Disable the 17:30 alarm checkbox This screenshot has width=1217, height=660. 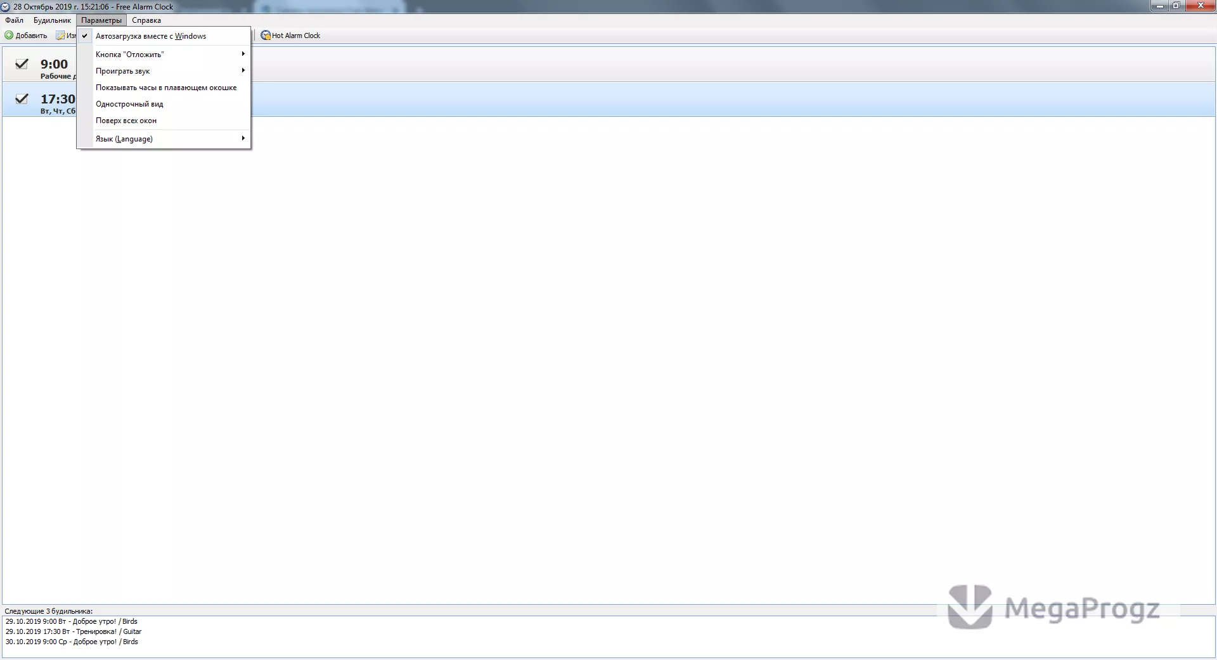point(22,98)
